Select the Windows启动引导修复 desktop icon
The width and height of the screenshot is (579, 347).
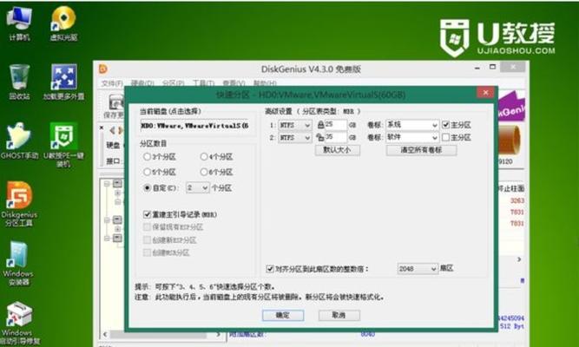19,324
